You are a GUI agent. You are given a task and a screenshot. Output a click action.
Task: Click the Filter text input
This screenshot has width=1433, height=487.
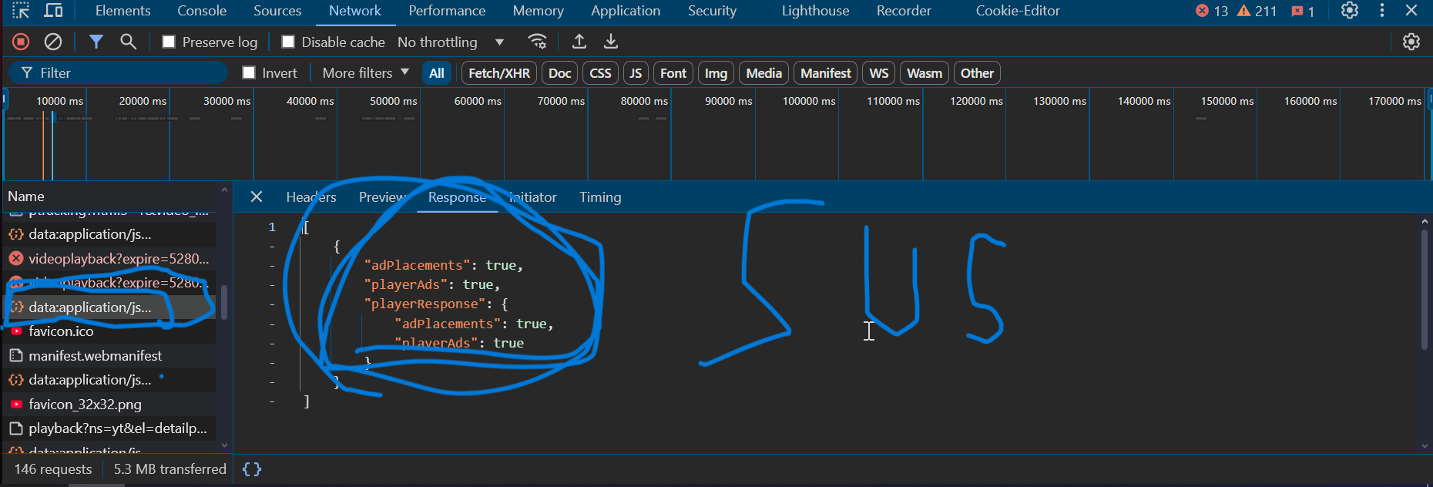point(119,72)
